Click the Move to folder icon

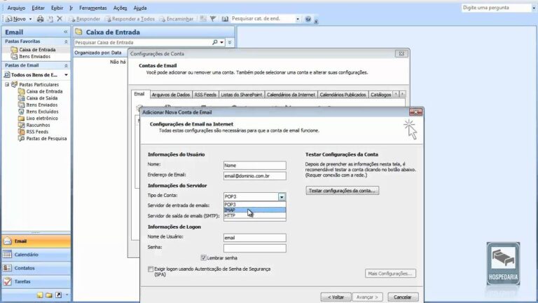[50, 19]
